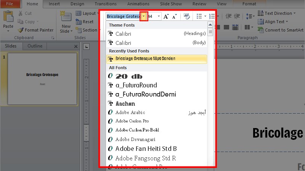Switch to the Insert ribbon tab
Image resolution: width=305 pixels, height=171 pixels.
click(x=54, y=4)
